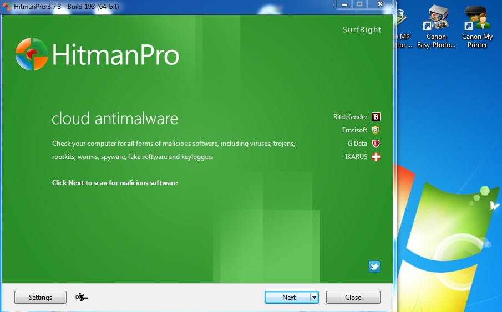Click the SurfRight label
Viewport: 502px width, 312px height.
tap(362, 30)
